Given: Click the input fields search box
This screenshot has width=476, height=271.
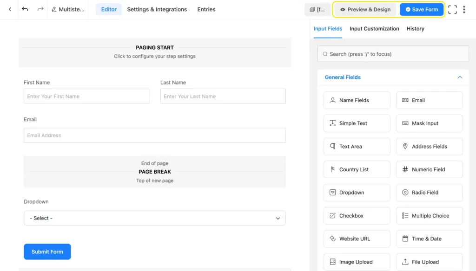Looking at the screenshot, I should (x=393, y=54).
